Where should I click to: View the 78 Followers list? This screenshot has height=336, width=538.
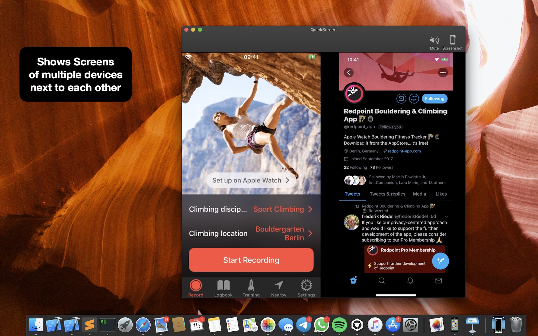[x=382, y=167]
